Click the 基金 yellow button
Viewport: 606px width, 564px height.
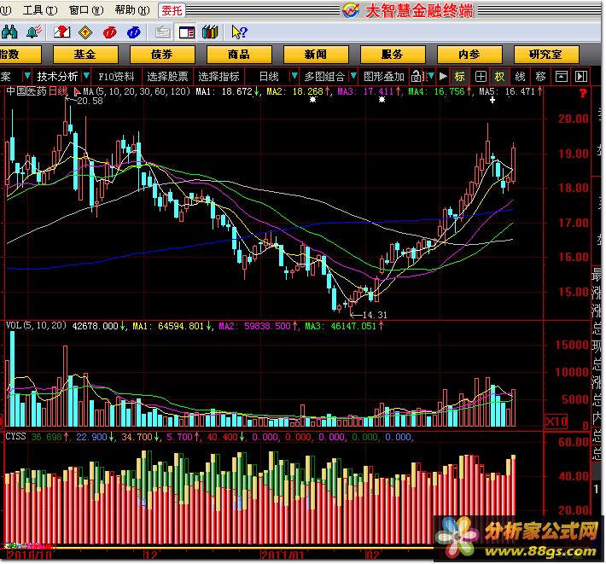click(x=85, y=55)
